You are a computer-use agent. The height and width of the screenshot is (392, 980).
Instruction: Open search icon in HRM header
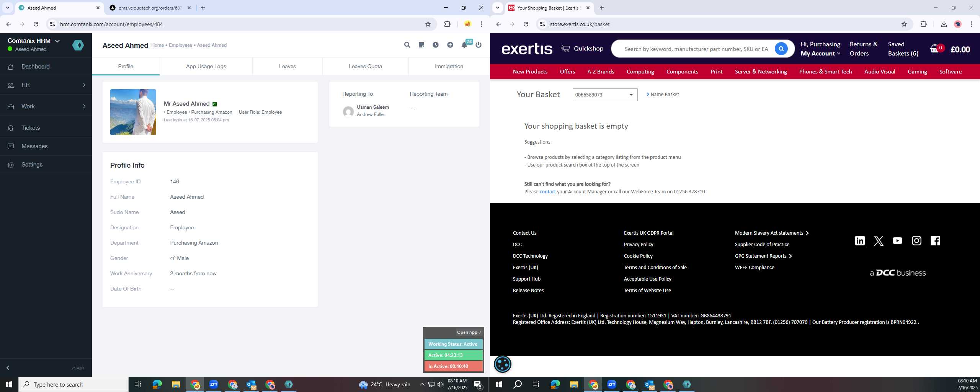coord(407,45)
